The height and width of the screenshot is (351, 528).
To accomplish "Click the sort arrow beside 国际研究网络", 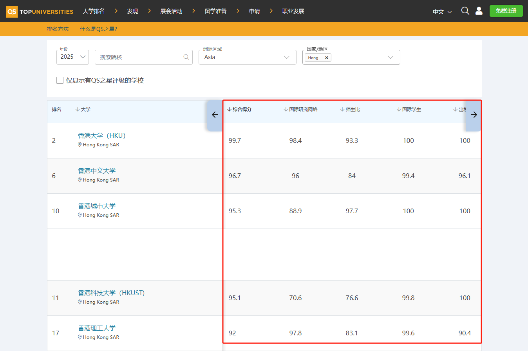I will pos(286,110).
